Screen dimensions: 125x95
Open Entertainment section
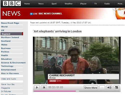(8, 70)
